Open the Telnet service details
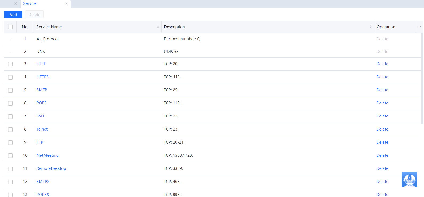424x197 pixels. pos(42,129)
